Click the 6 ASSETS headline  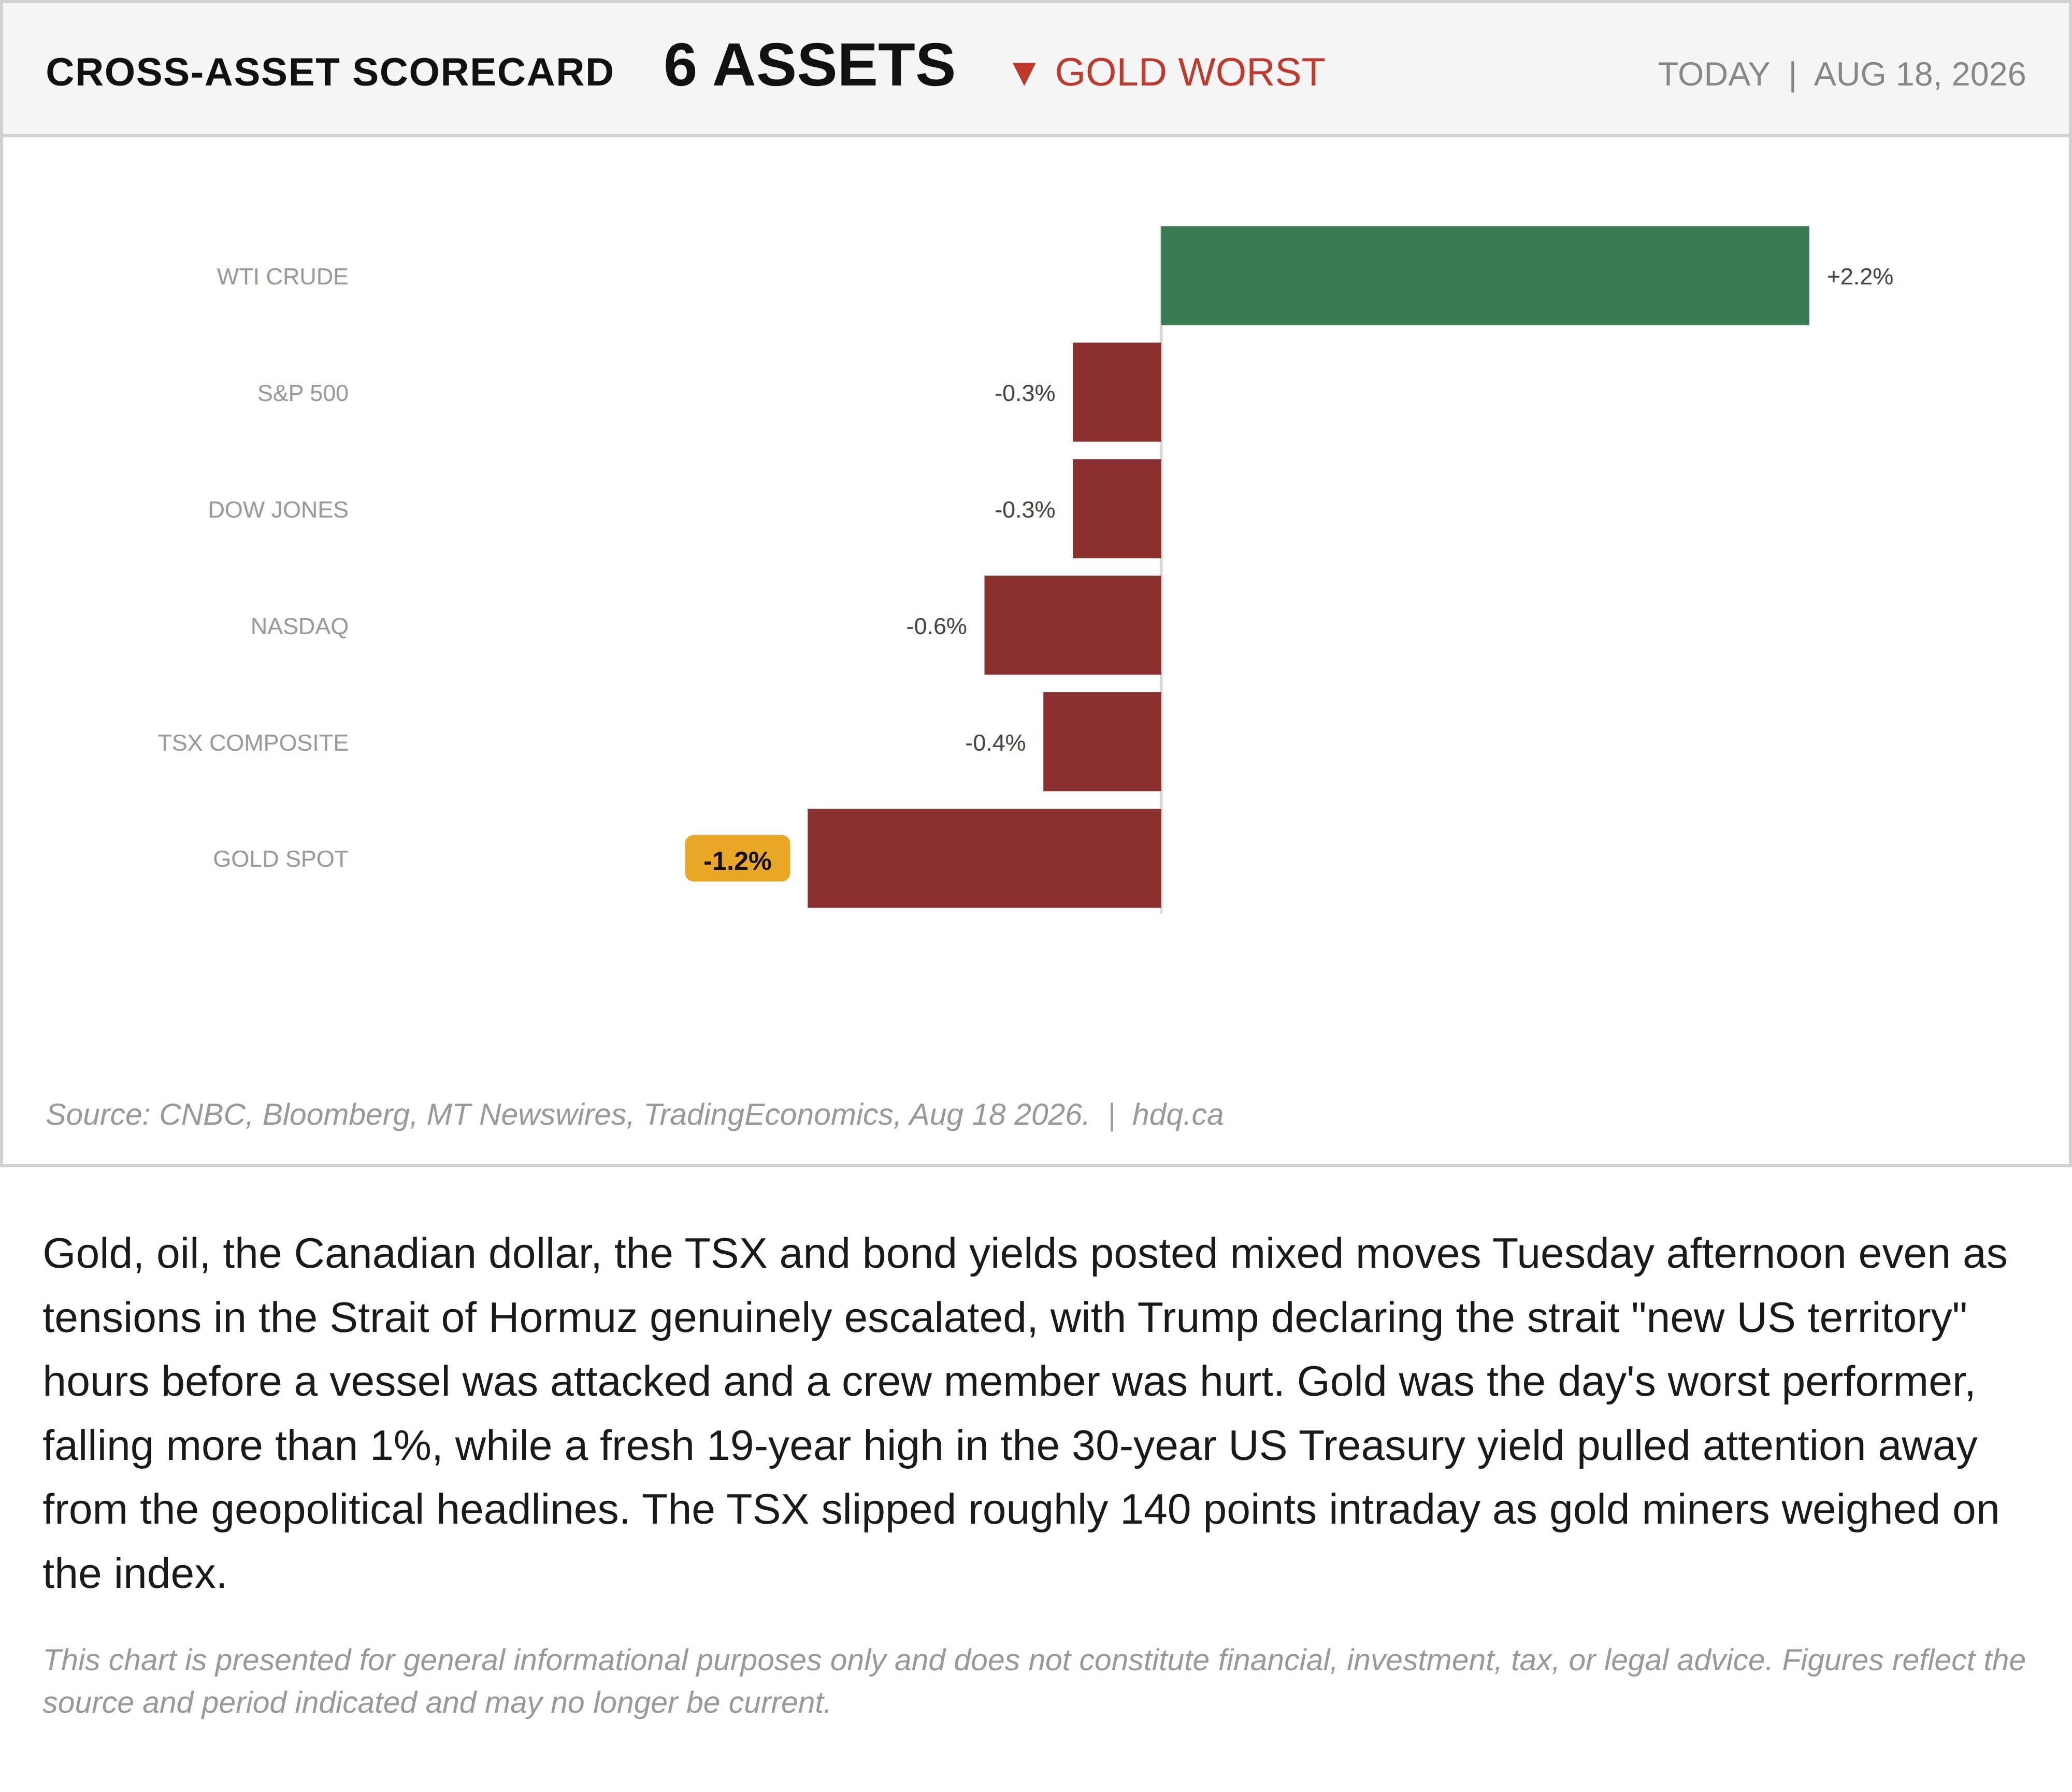(x=809, y=66)
